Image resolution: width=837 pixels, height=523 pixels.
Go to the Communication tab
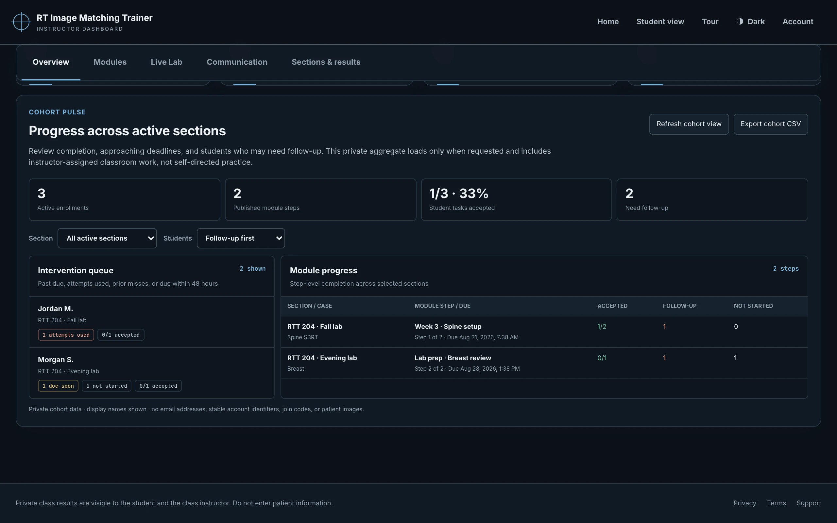[x=237, y=62]
